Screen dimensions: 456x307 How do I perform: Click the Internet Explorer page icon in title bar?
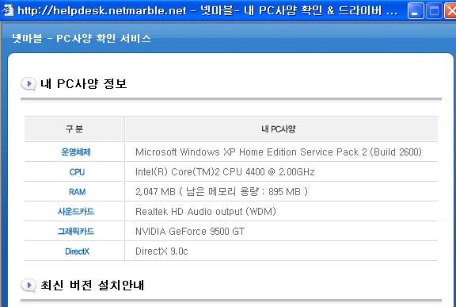coord(8,10)
